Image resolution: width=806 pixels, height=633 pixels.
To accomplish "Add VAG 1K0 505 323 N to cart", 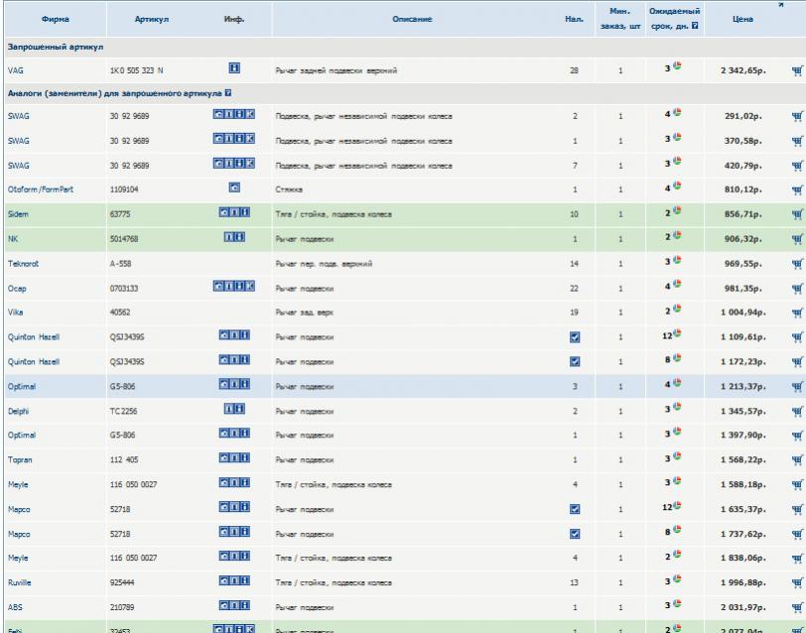I will coord(797,70).
